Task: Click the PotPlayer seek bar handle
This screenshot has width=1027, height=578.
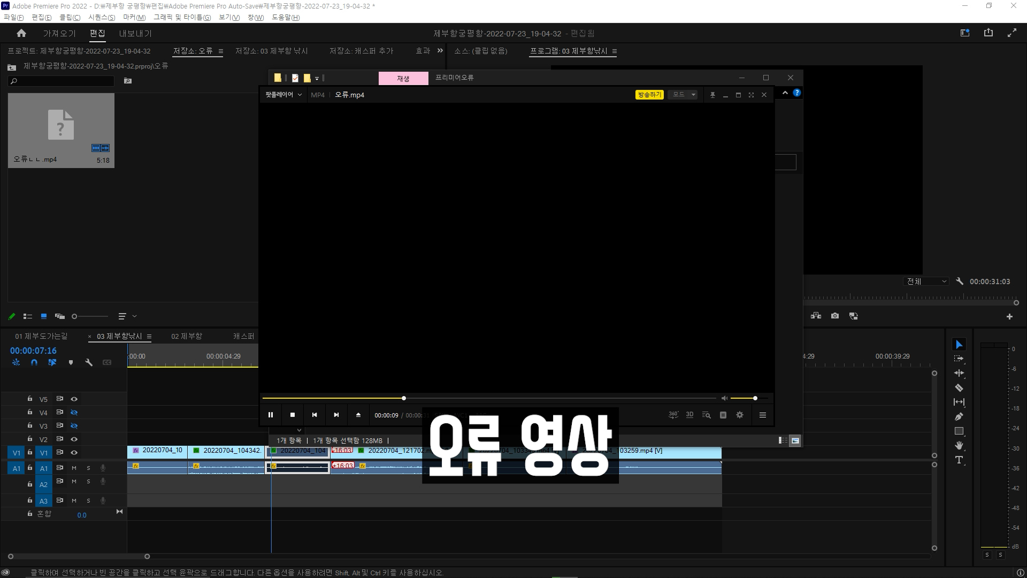Action: tap(404, 398)
